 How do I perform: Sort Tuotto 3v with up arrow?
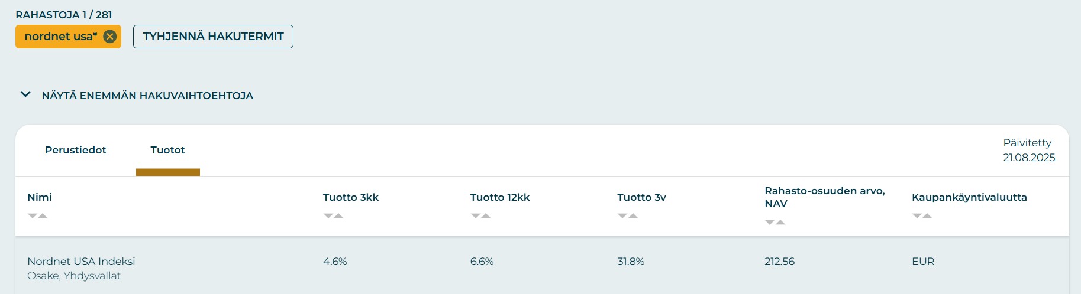[x=633, y=216]
